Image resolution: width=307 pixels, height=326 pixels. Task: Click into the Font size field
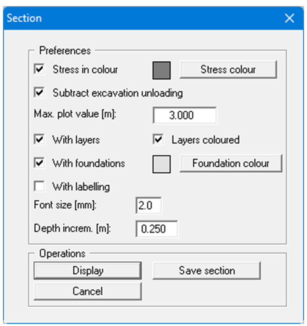point(149,205)
